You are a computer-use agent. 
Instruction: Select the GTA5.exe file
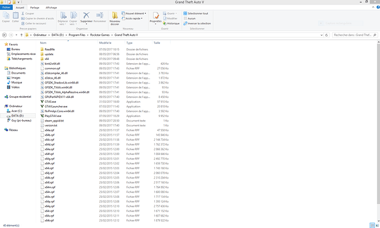50,102
